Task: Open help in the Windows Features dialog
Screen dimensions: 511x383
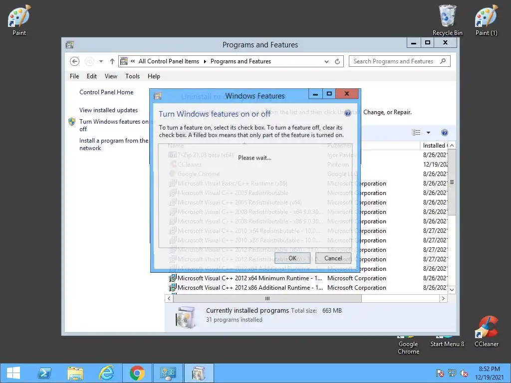Action: pyautogui.click(x=348, y=113)
